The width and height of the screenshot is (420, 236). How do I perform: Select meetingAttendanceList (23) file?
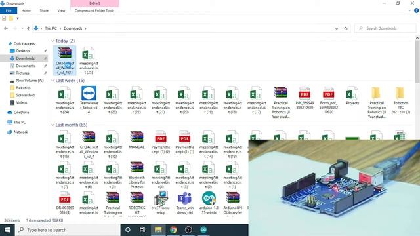pyautogui.click(x=113, y=100)
